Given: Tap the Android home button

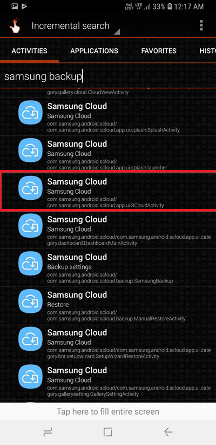Looking at the screenshot, I should pyautogui.click(x=108, y=432).
